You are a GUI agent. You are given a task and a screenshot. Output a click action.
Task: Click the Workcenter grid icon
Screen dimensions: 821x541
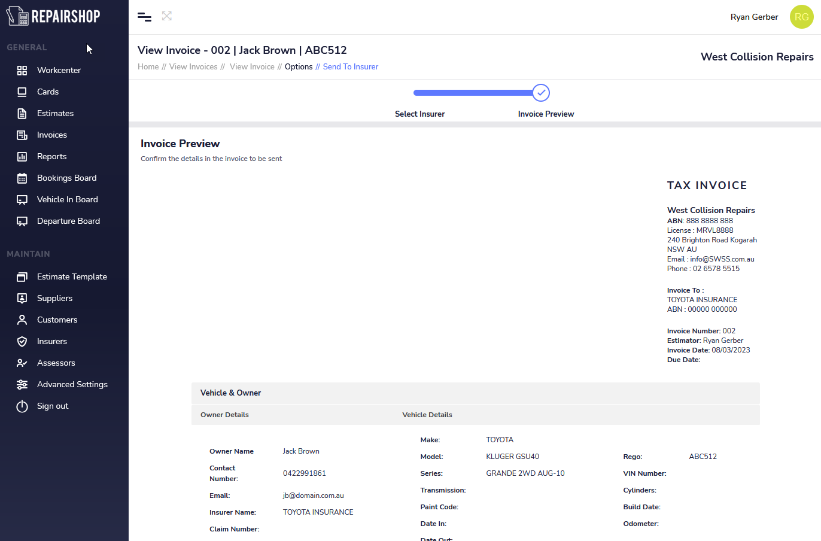coord(22,71)
